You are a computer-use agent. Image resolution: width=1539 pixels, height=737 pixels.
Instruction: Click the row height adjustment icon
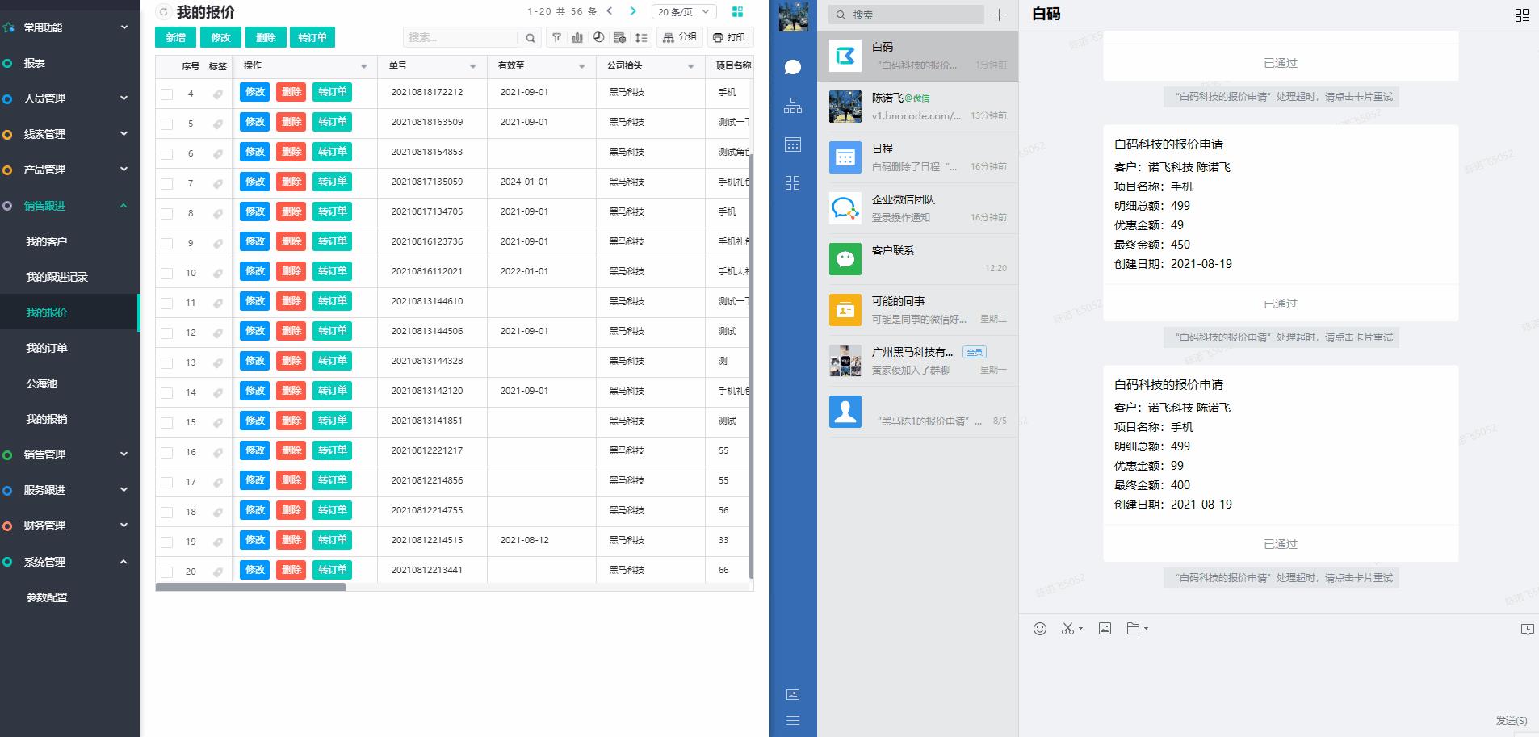tap(641, 37)
